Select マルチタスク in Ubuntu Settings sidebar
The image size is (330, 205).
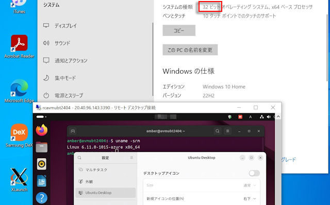105,169
